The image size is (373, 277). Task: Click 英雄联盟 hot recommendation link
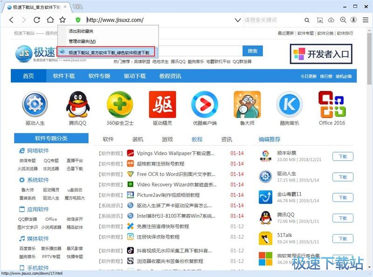click(142, 62)
